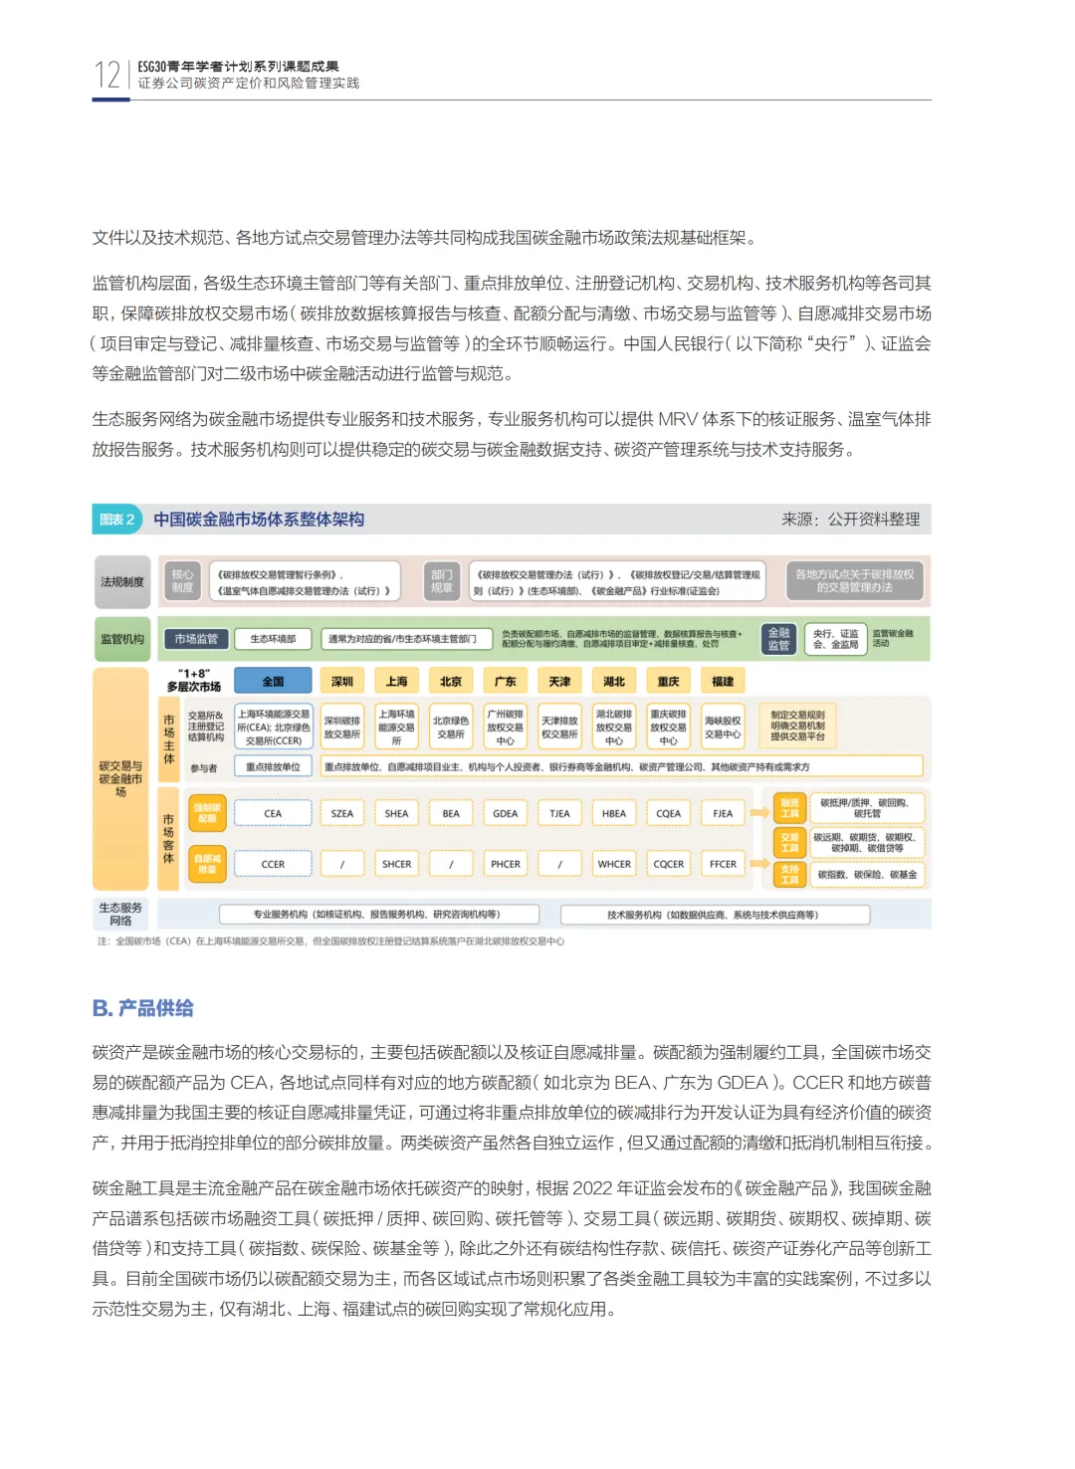Click the SZEA box

[x=342, y=813]
